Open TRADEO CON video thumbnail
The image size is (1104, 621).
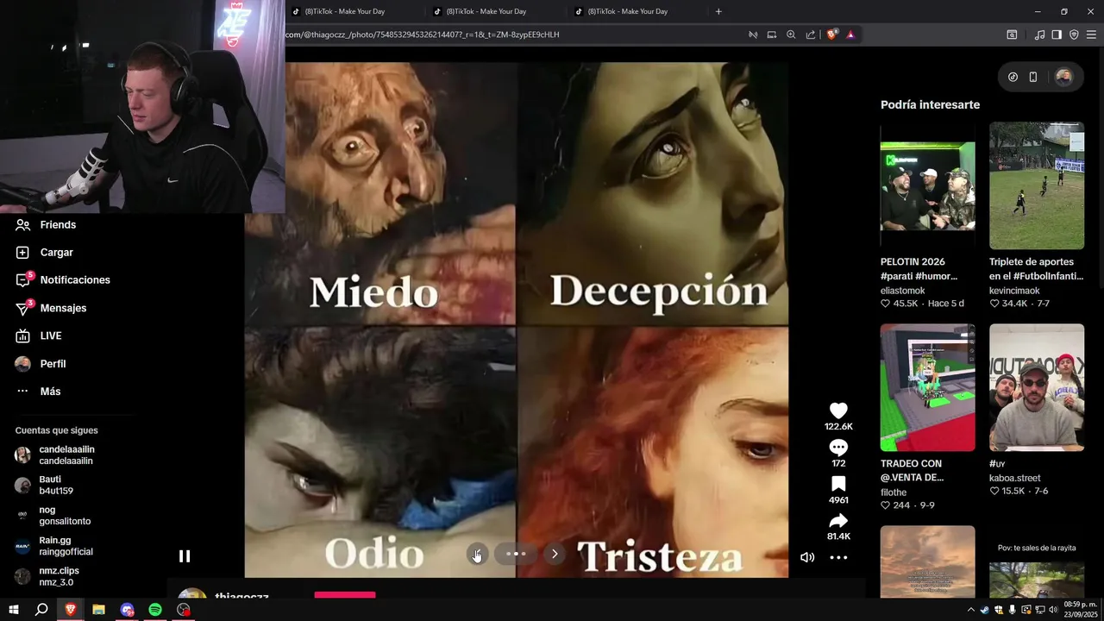click(927, 387)
